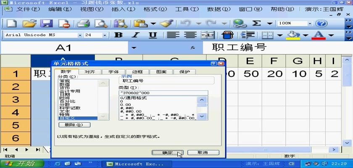Toggle Italic formatting
This screenshot has width=353, height=168.
136,35
